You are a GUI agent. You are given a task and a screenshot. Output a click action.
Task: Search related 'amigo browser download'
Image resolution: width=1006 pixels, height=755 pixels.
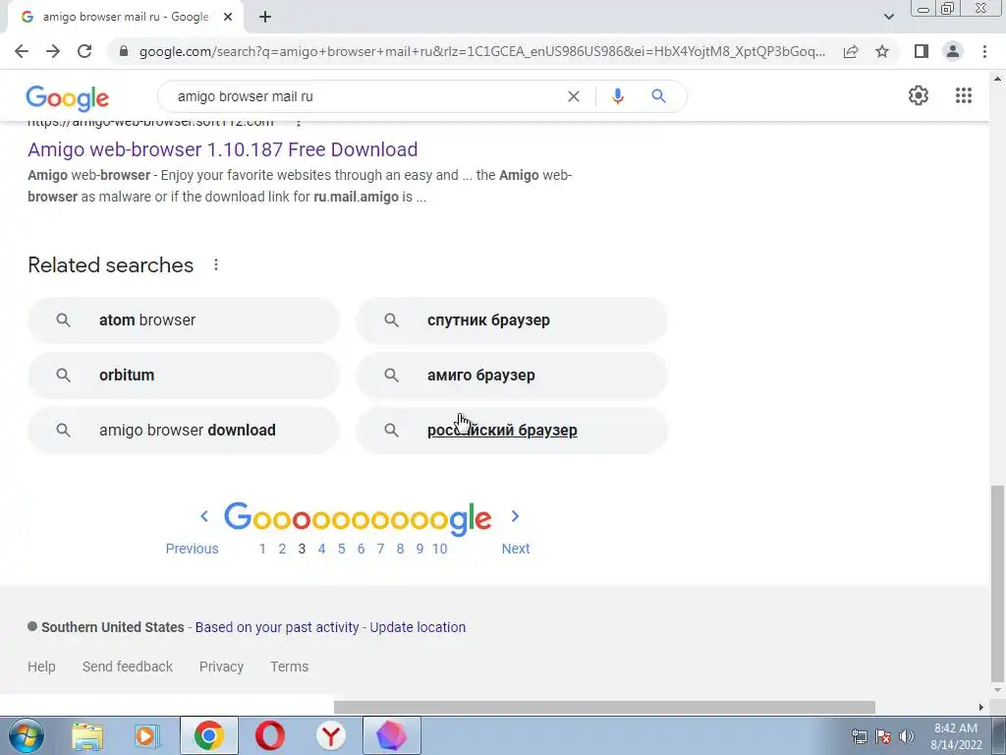pos(183,431)
